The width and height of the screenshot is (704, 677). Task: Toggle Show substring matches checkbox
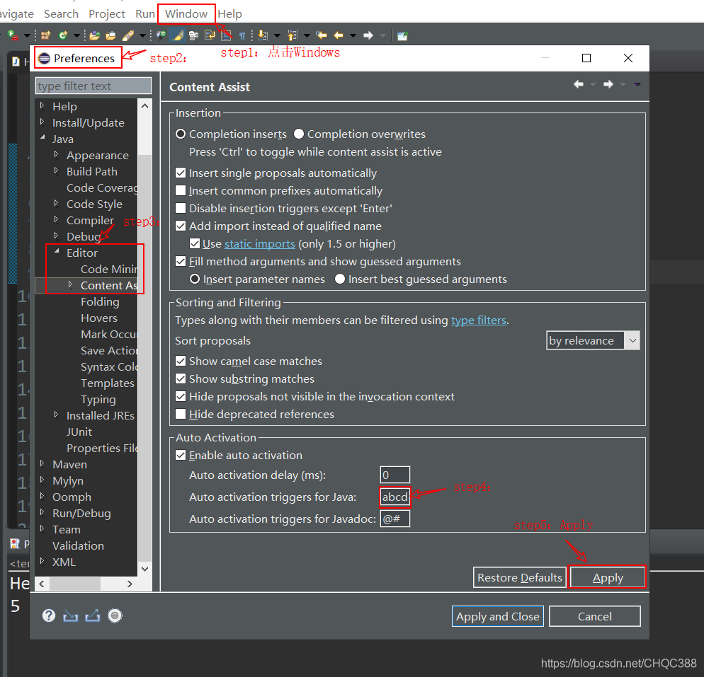tap(181, 378)
